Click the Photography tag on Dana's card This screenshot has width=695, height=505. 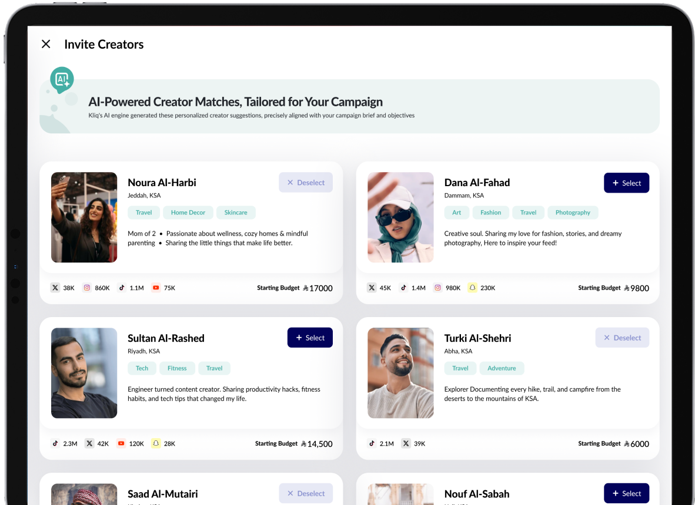pyautogui.click(x=573, y=213)
